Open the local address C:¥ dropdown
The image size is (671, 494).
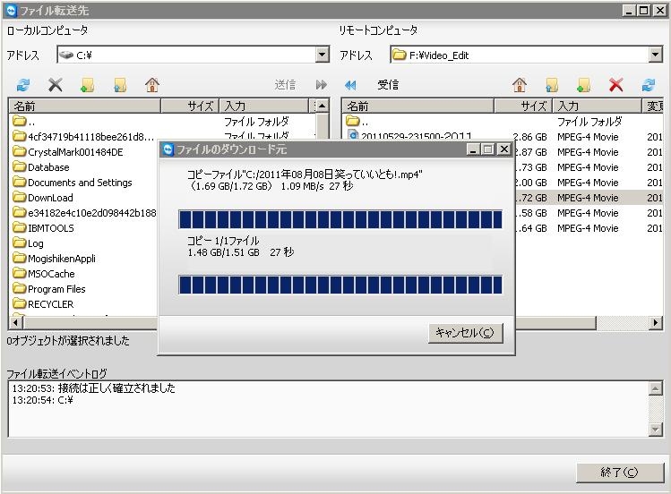click(323, 55)
